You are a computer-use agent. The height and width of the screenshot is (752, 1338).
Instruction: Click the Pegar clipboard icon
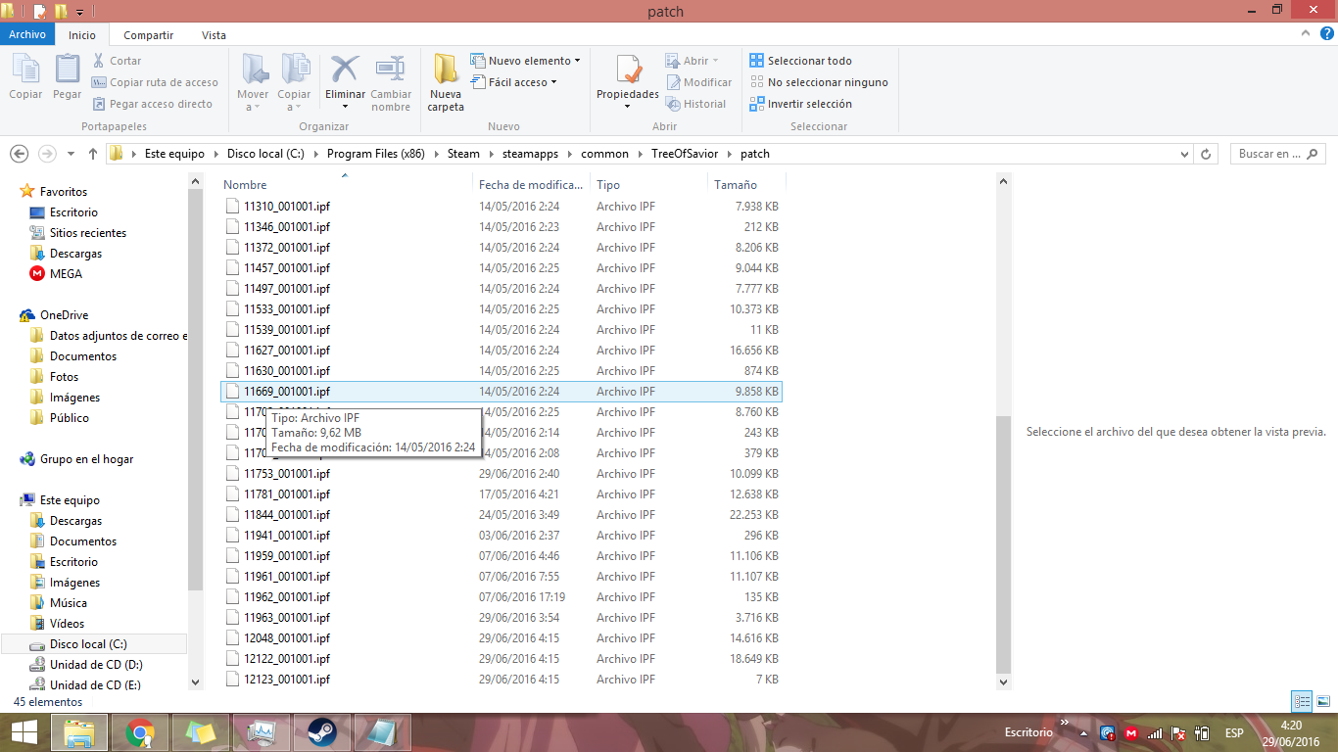(x=67, y=70)
